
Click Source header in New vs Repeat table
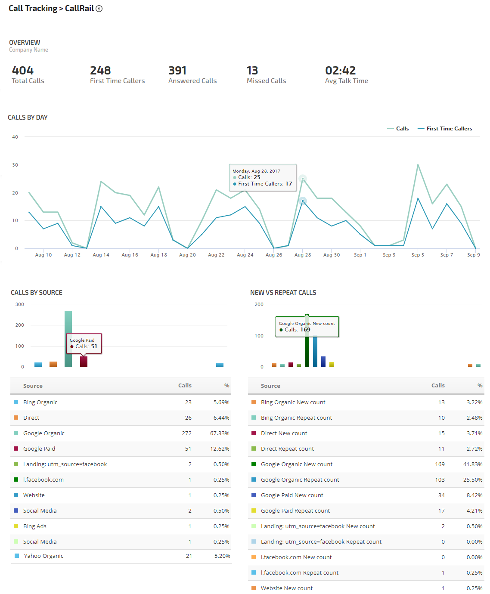pyautogui.click(x=270, y=386)
